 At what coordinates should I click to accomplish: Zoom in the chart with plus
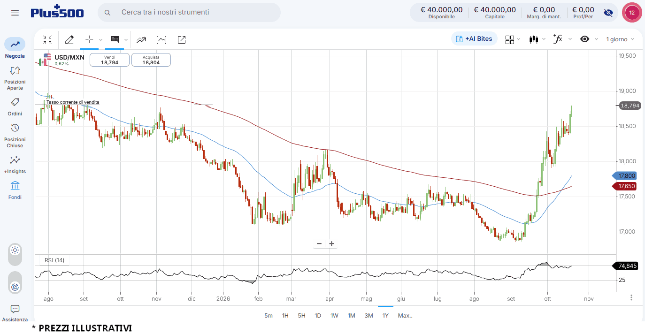(331, 243)
